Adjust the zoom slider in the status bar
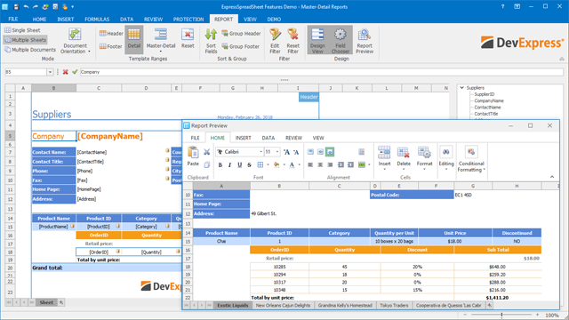The width and height of the screenshot is (569, 320). point(501,315)
